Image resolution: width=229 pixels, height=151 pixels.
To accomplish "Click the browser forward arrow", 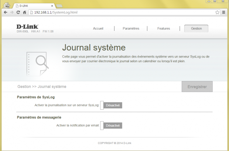I will tap(12, 12).
